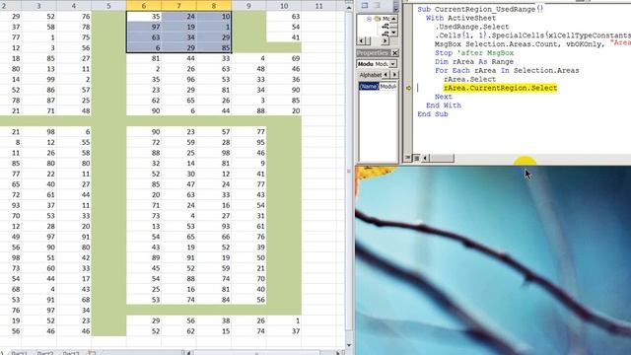Select column 6 header in Excel

144,6
